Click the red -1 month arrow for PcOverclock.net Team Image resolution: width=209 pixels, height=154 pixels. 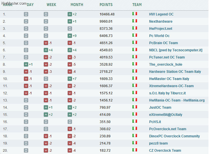click(x=70, y=129)
